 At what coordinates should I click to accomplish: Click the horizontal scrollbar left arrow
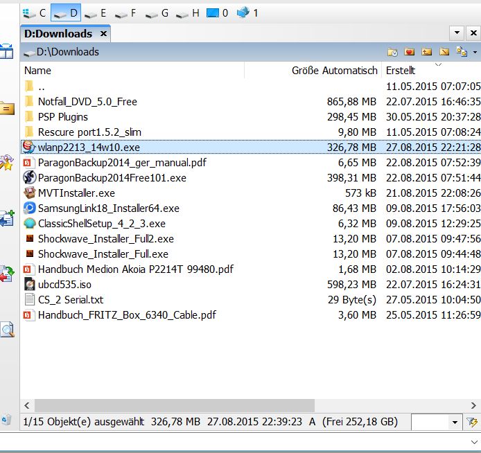point(28,405)
